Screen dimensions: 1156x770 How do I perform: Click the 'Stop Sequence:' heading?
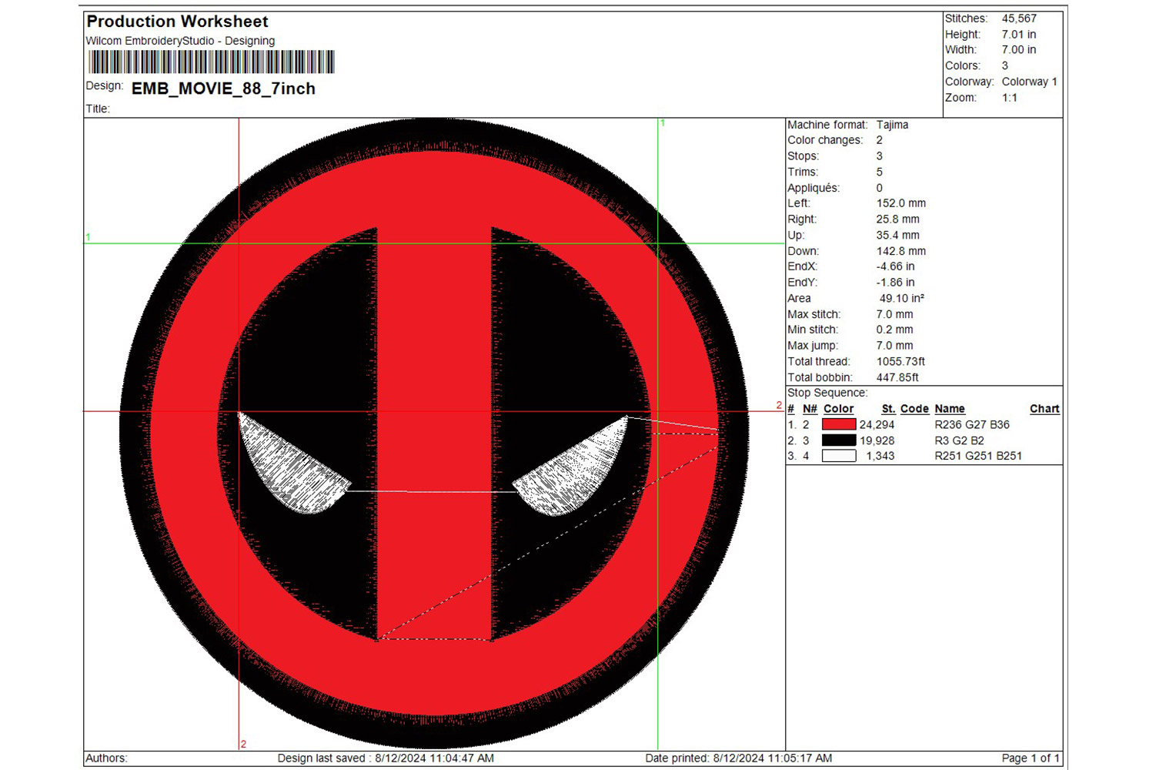(827, 393)
